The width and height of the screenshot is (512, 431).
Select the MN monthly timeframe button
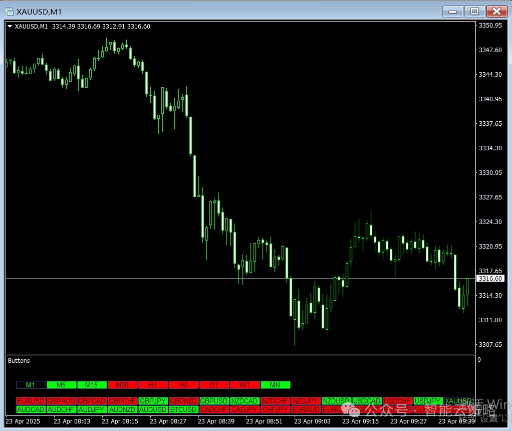coord(275,385)
